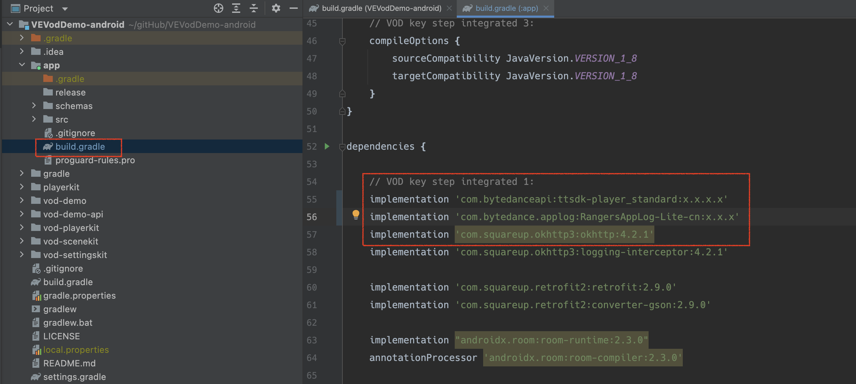Expand the schemas folder

[x=34, y=105]
